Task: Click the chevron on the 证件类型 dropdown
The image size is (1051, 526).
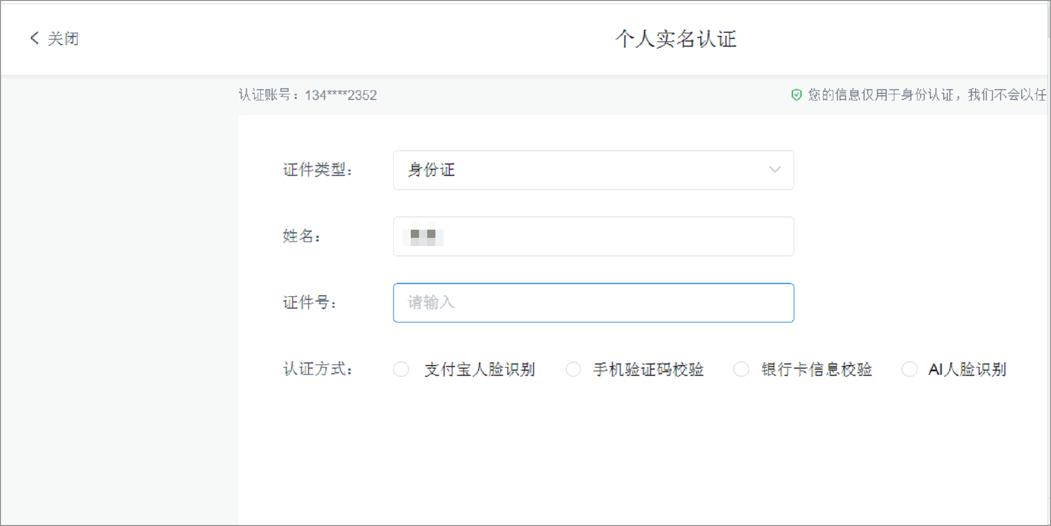Action: 774,170
